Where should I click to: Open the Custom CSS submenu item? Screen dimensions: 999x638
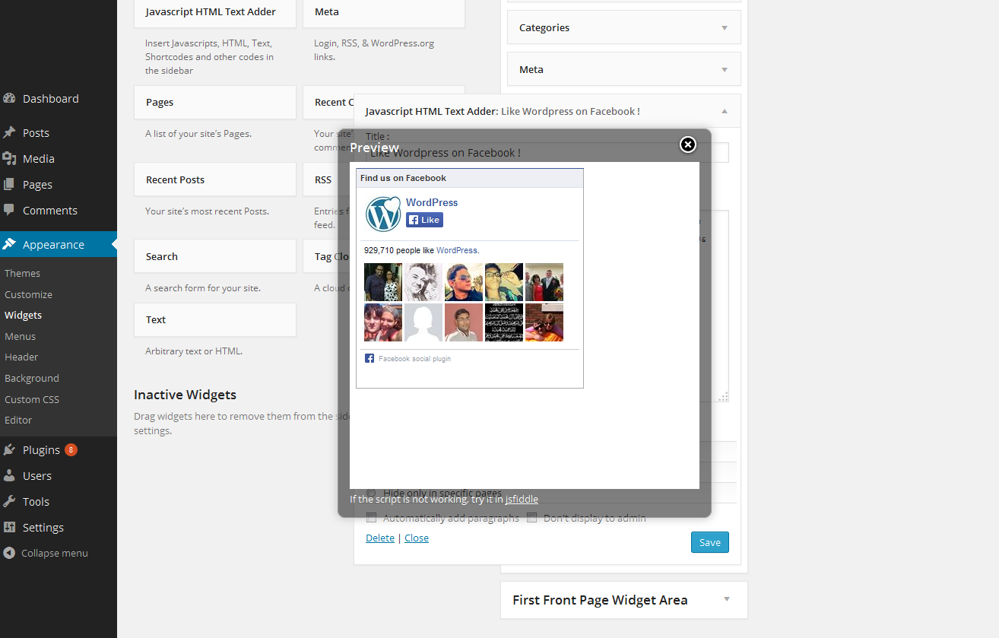pyautogui.click(x=32, y=399)
